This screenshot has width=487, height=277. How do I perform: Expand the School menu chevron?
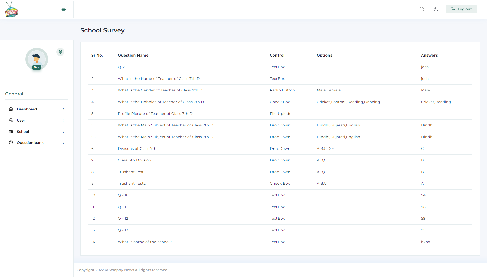[64, 132]
